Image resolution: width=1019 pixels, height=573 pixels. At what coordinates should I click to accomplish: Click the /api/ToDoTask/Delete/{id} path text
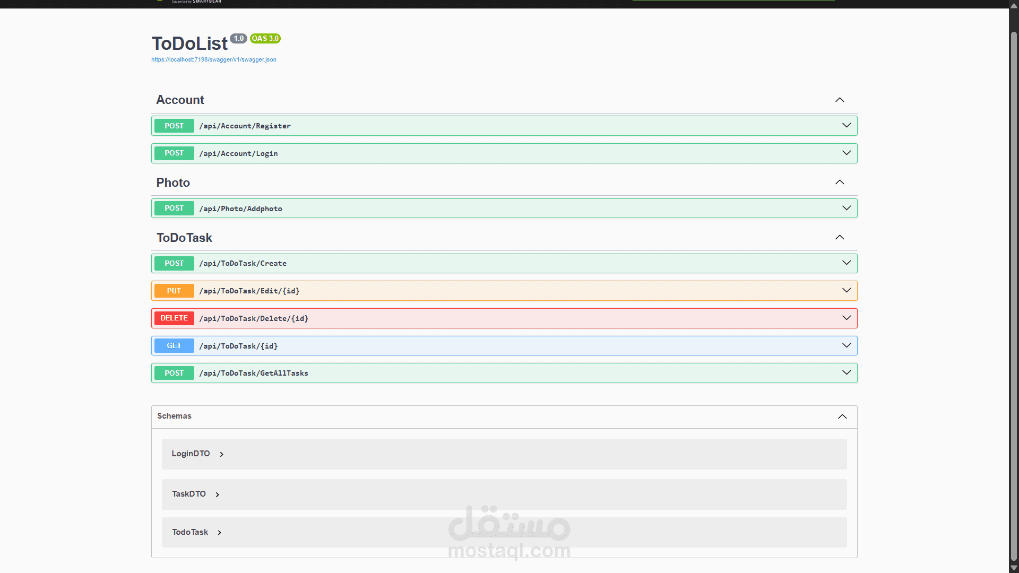pyautogui.click(x=254, y=318)
